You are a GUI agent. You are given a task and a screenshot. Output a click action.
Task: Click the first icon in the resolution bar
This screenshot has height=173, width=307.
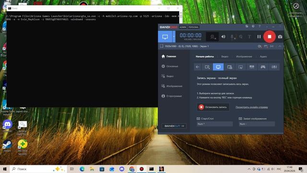(x=260, y=46)
